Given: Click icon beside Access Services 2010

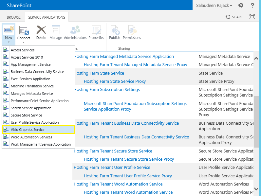Looking at the screenshot, I should [6, 57].
